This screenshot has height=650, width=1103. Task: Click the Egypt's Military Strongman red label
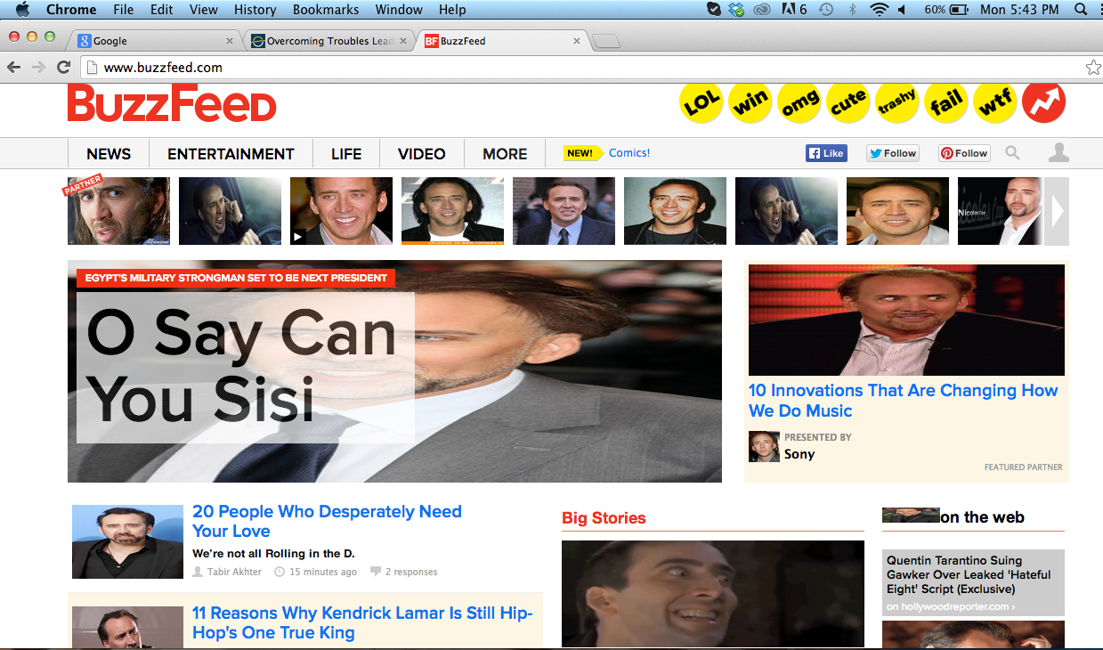pos(236,278)
